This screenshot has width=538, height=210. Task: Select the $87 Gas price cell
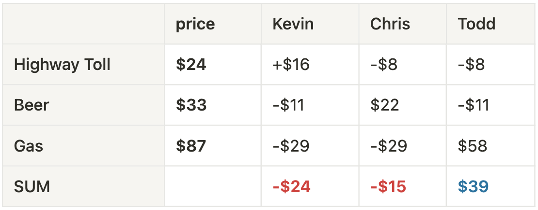[x=191, y=146]
